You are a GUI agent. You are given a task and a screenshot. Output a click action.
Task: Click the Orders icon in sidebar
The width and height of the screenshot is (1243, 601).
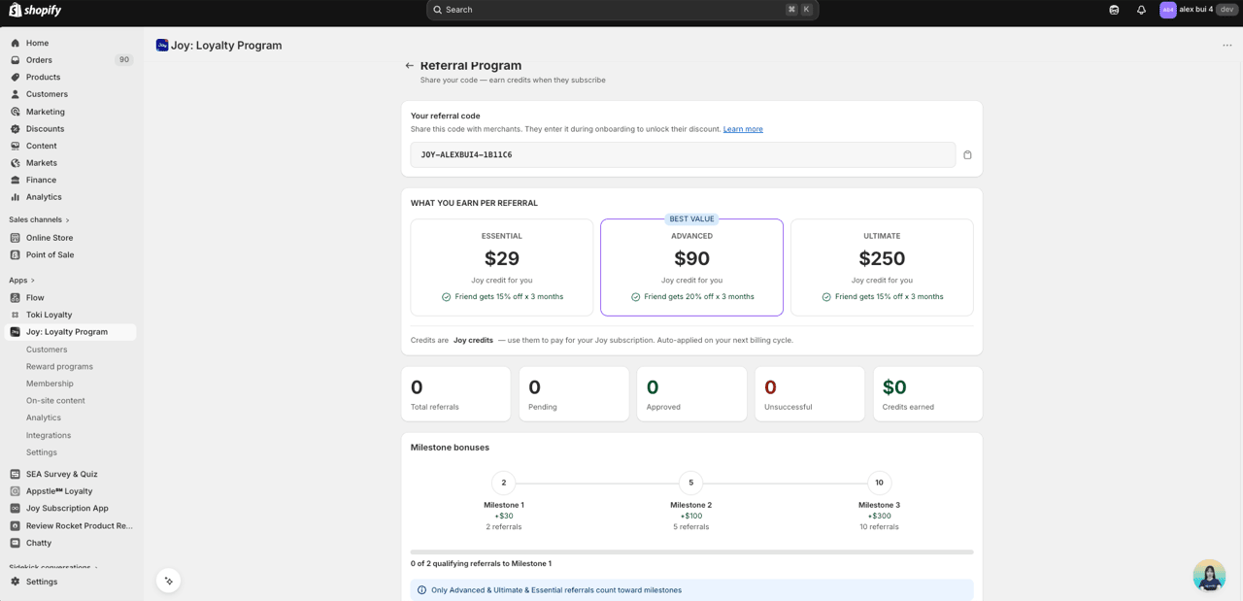16,60
